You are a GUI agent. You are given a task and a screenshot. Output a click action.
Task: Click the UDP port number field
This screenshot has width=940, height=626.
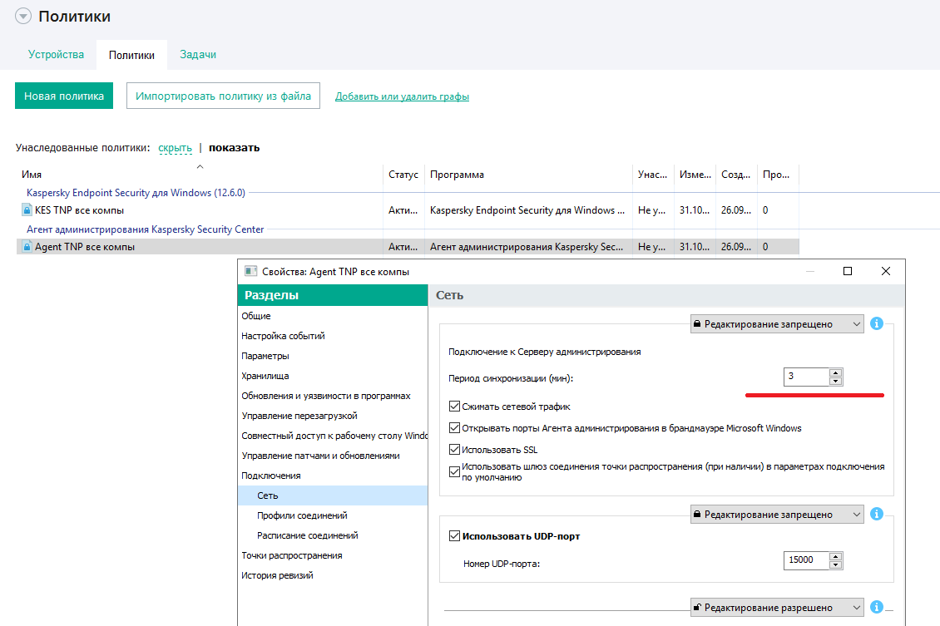(x=806, y=560)
